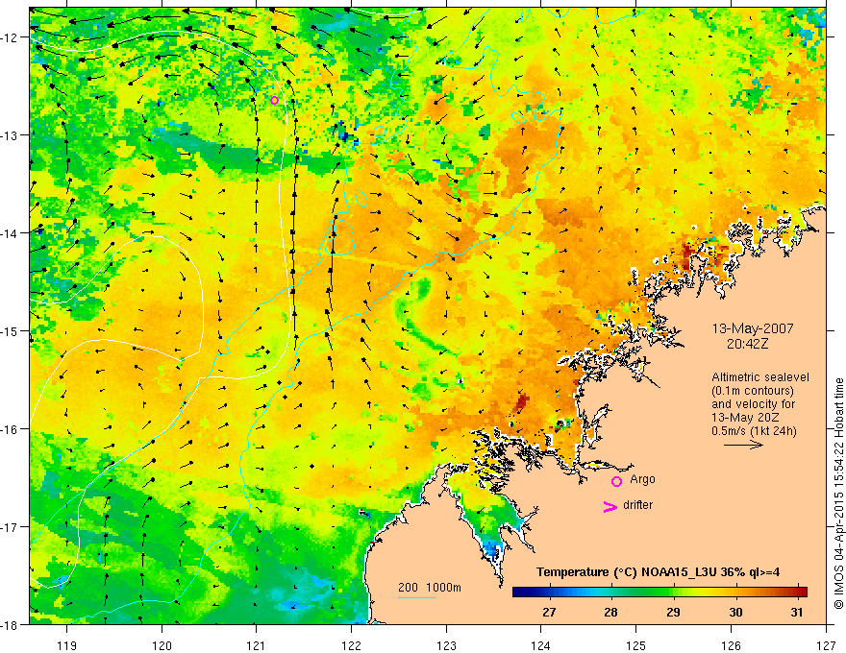
Task: Click the color bar label '29'
Action: pos(673,613)
